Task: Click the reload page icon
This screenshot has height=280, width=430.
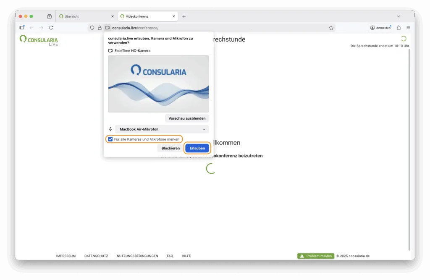Action: coord(51,28)
